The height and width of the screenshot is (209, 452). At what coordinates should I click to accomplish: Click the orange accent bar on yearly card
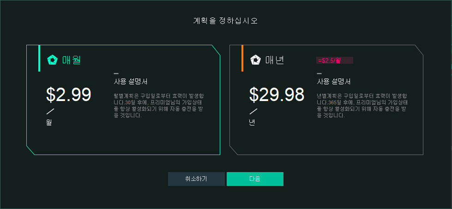[x=242, y=59]
